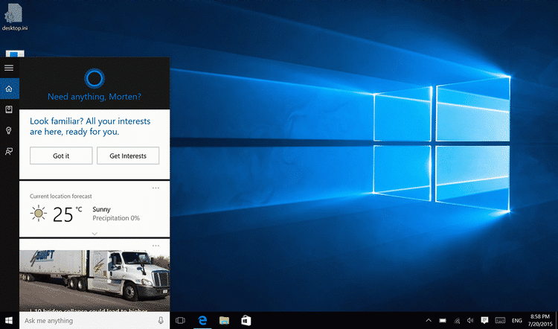Open Cortana Reminders lightbulb icon
The width and height of the screenshot is (558, 329).
9,131
